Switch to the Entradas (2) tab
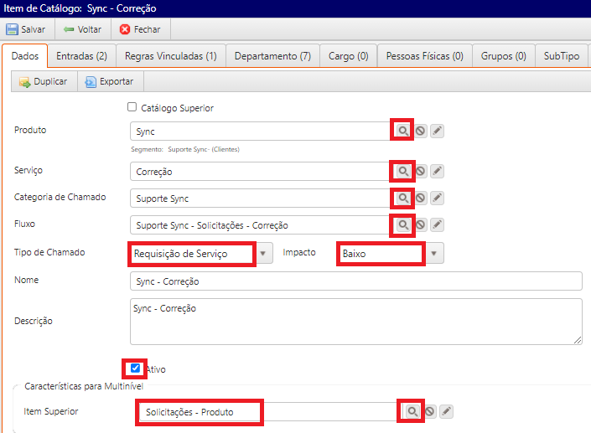This screenshot has width=591, height=433. point(81,56)
